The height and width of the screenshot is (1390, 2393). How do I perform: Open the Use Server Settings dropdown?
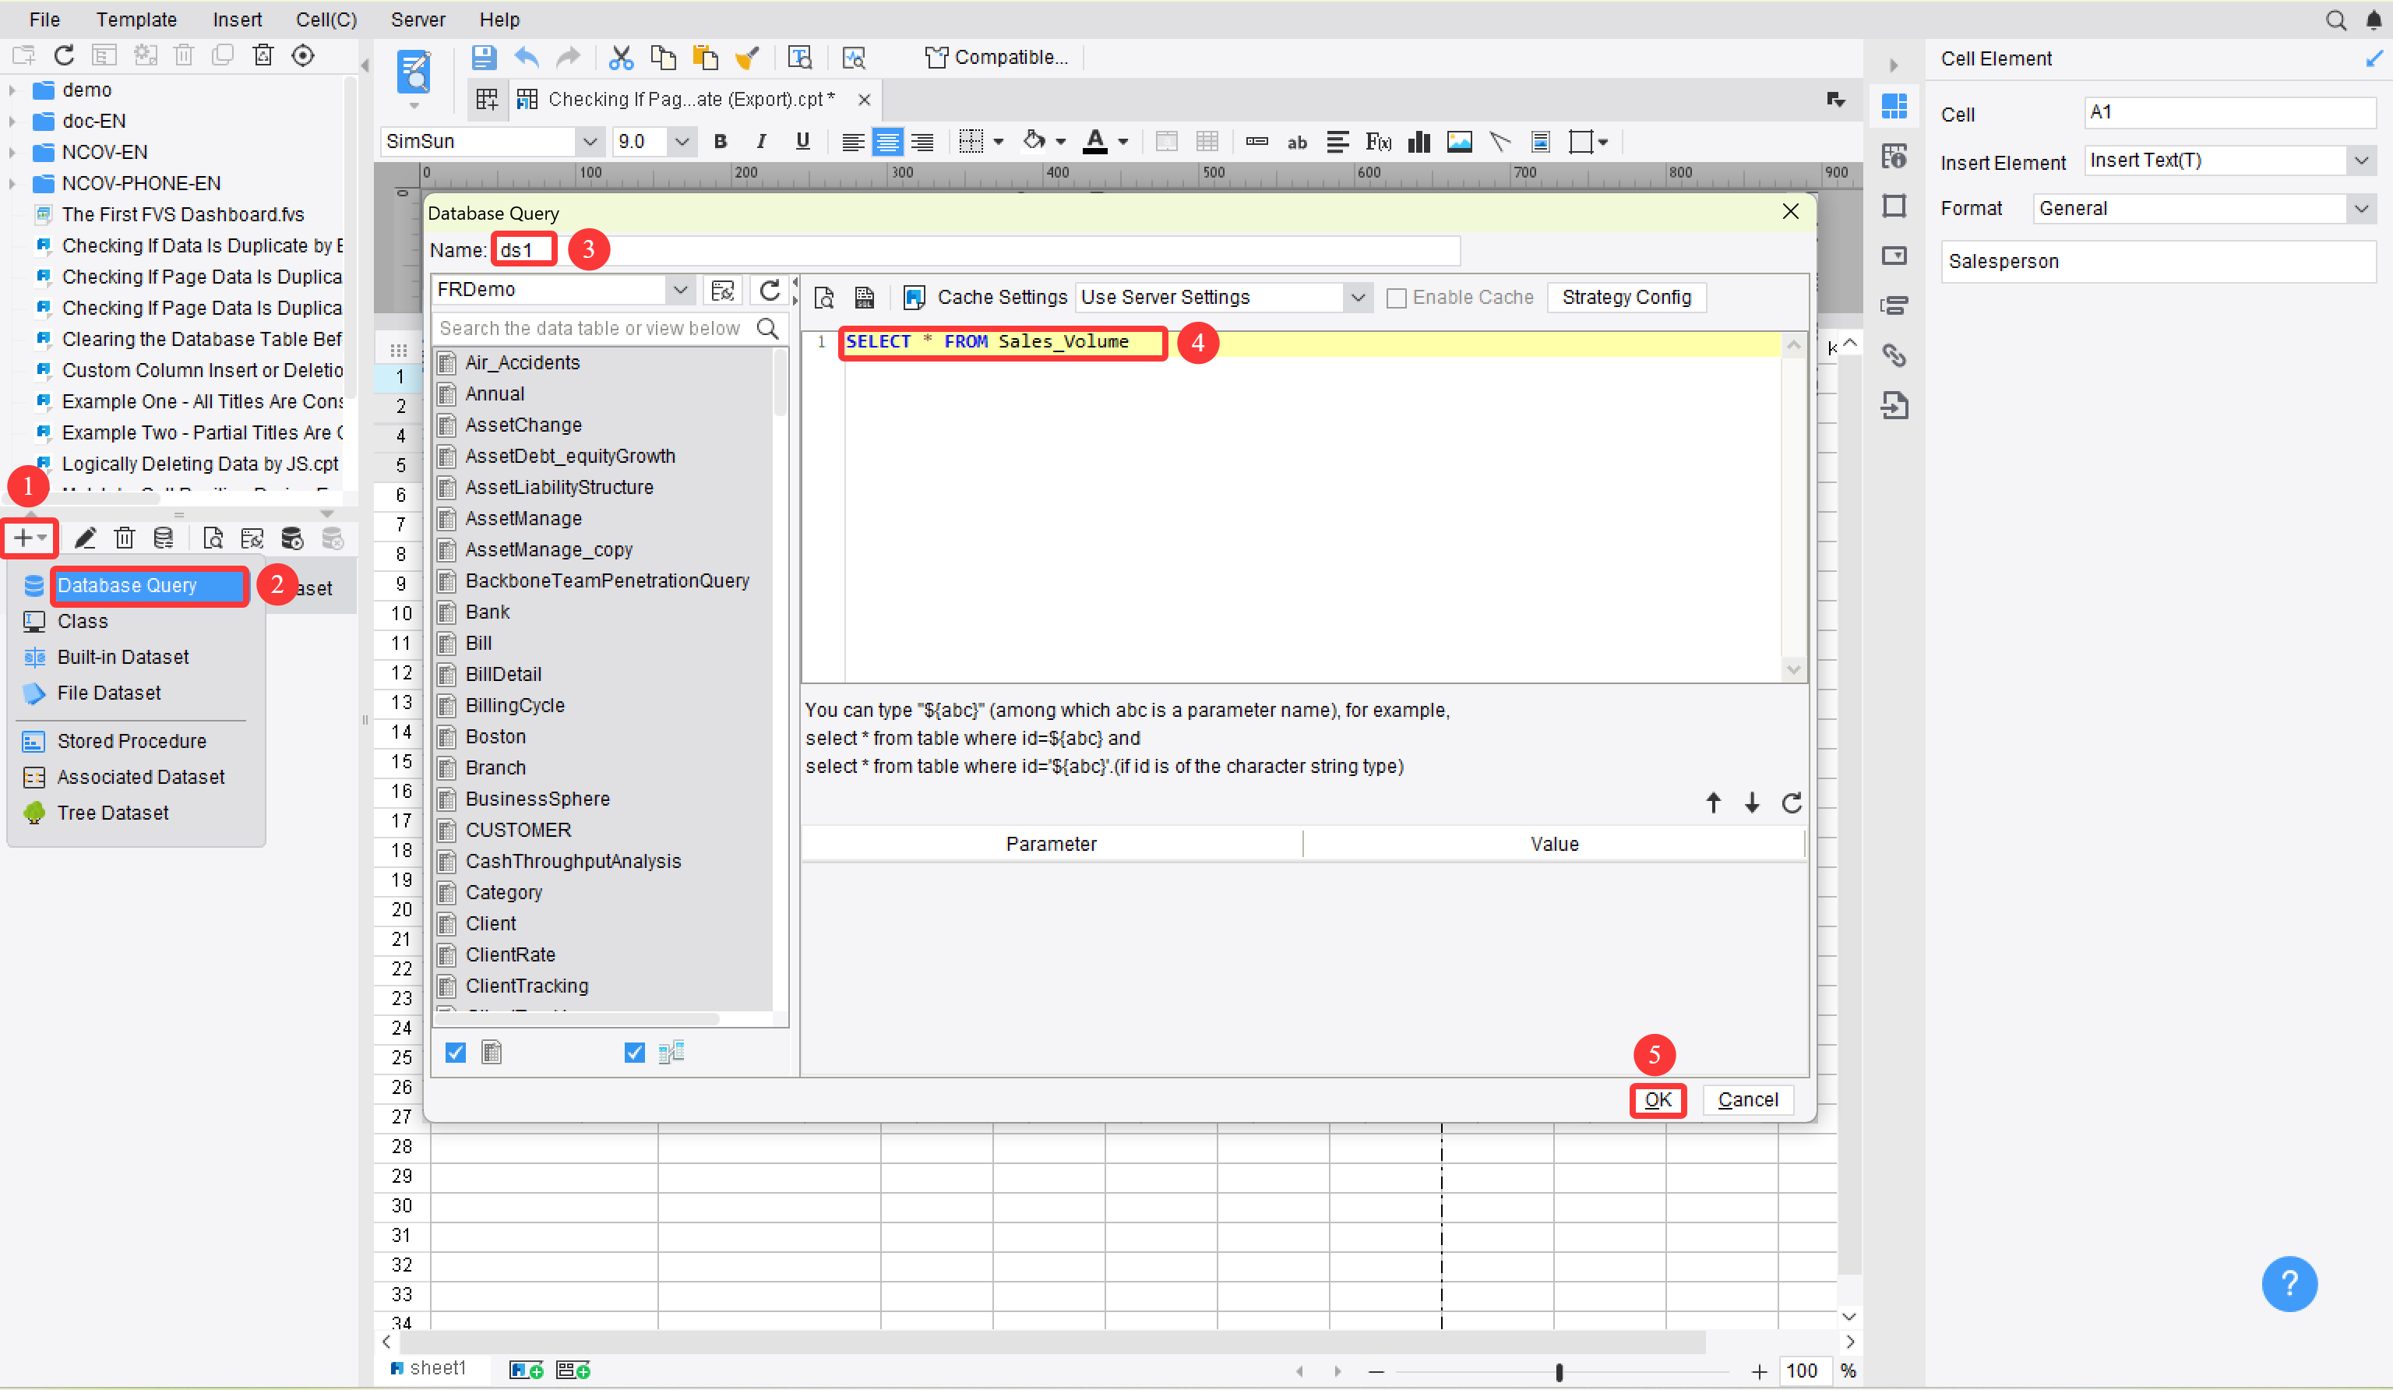point(1358,298)
